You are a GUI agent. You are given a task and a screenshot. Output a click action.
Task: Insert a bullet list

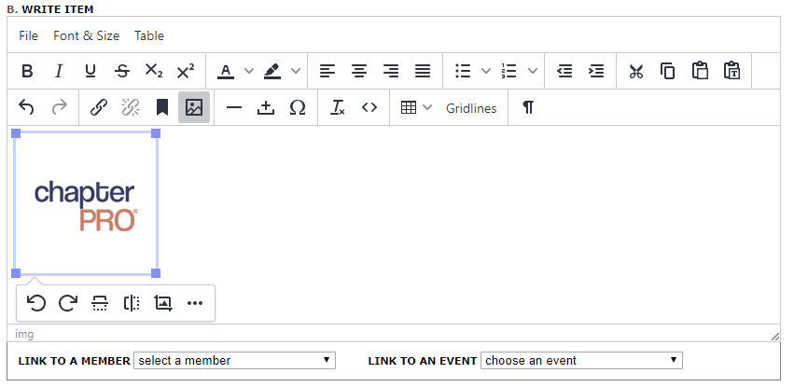point(463,71)
